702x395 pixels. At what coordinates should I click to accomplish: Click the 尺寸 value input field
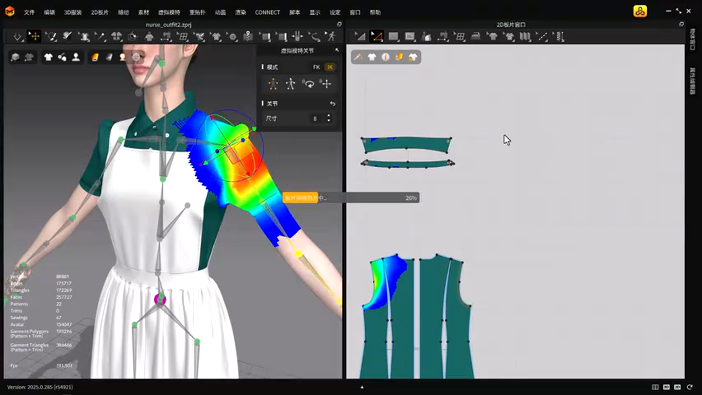tap(314, 119)
